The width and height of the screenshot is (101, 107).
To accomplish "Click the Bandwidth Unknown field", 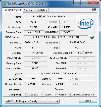I will coord(82,68).
